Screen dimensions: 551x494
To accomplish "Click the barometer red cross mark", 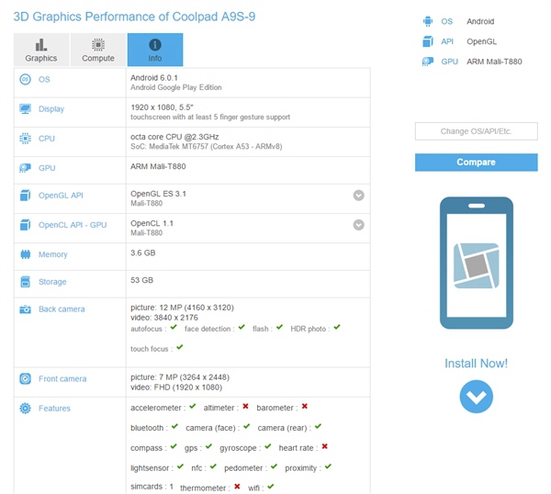I will (305, 407).
